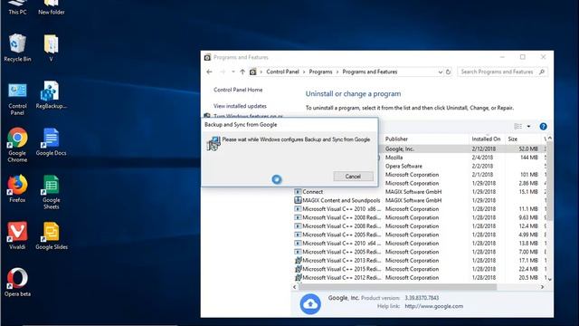Select the Firefox desktop shortcut
Screen dimensions: 579x326
[x=17, y=188]
